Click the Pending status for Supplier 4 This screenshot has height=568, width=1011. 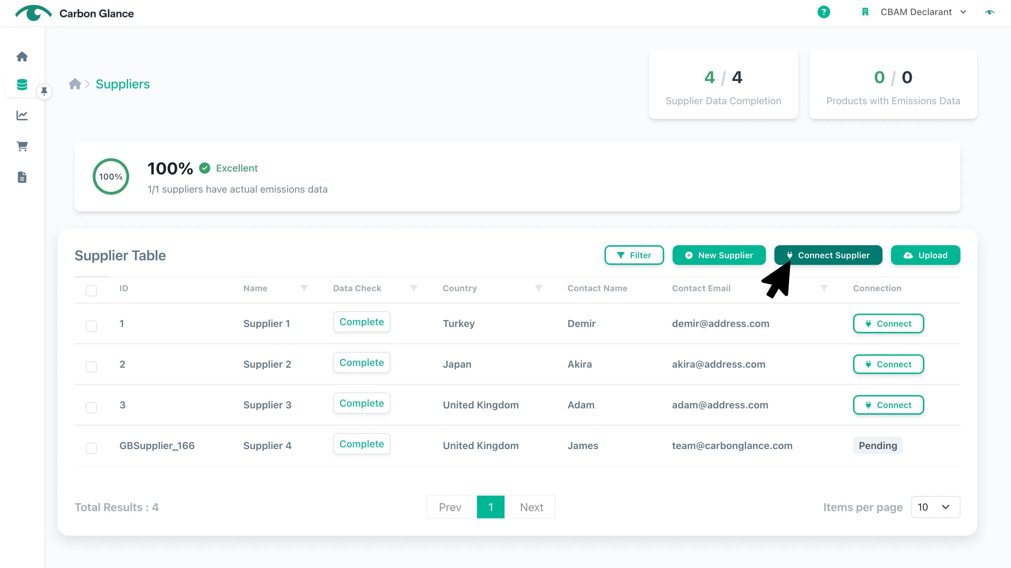pyautogui.click(x=878, y=445)
